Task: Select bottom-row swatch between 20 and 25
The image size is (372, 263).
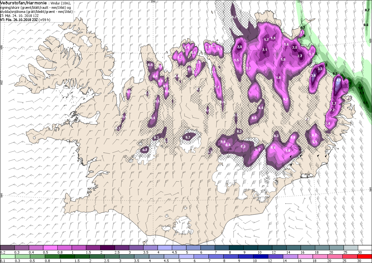Action: click(x=335, y=256)
